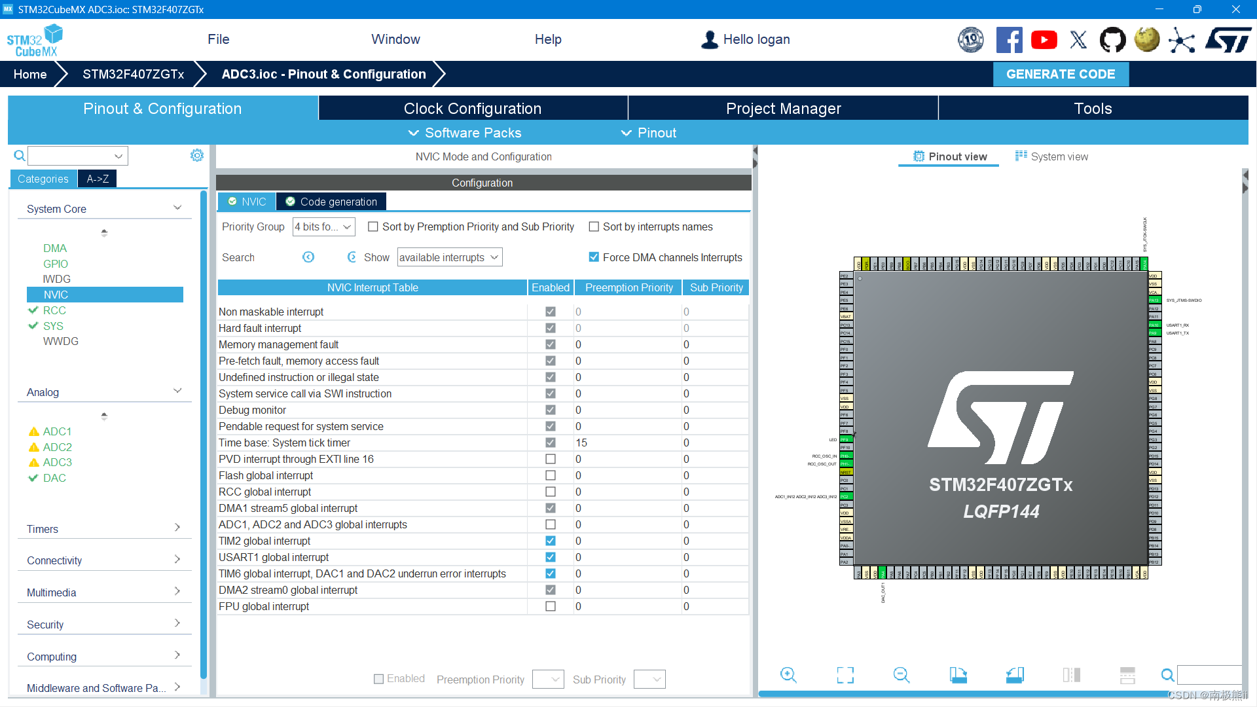This screenshot has height=707, width=1257.
Task: Open the GitHub icon in header
Action: 1112,40
